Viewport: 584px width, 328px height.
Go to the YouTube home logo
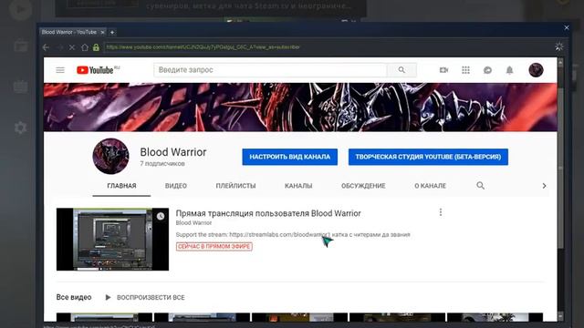[98, 70]
